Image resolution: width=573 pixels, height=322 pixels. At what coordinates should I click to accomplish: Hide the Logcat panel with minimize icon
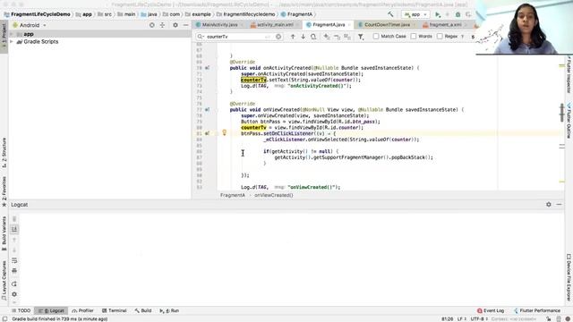click(x=559, y=205)
